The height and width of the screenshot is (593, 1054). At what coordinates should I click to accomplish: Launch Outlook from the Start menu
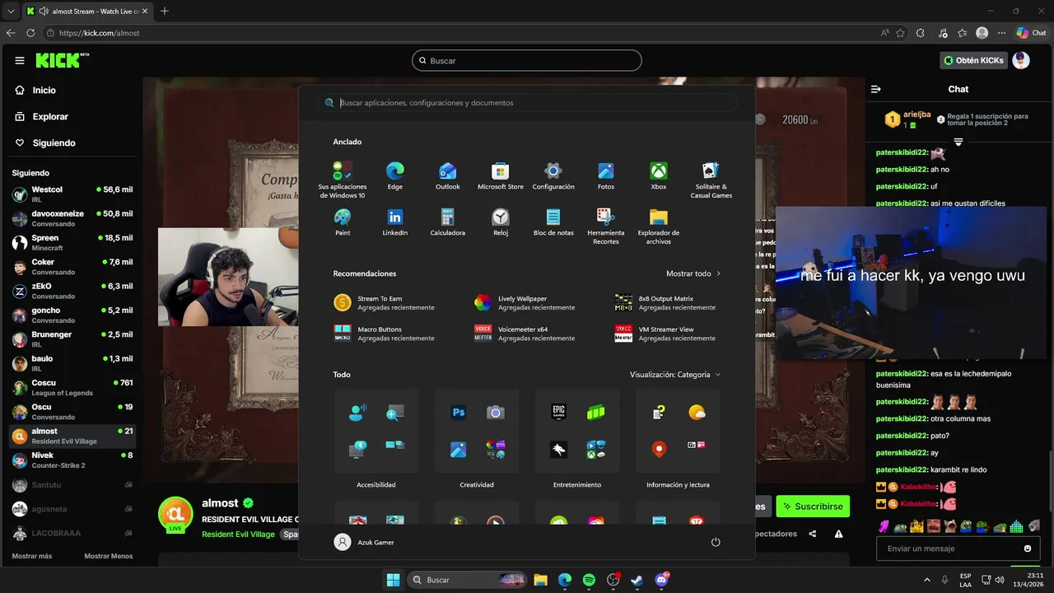click(448, 176)
